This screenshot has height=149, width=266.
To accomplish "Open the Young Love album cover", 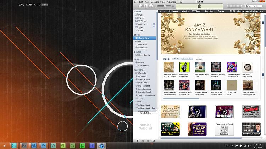I will [x=184, y=67].
